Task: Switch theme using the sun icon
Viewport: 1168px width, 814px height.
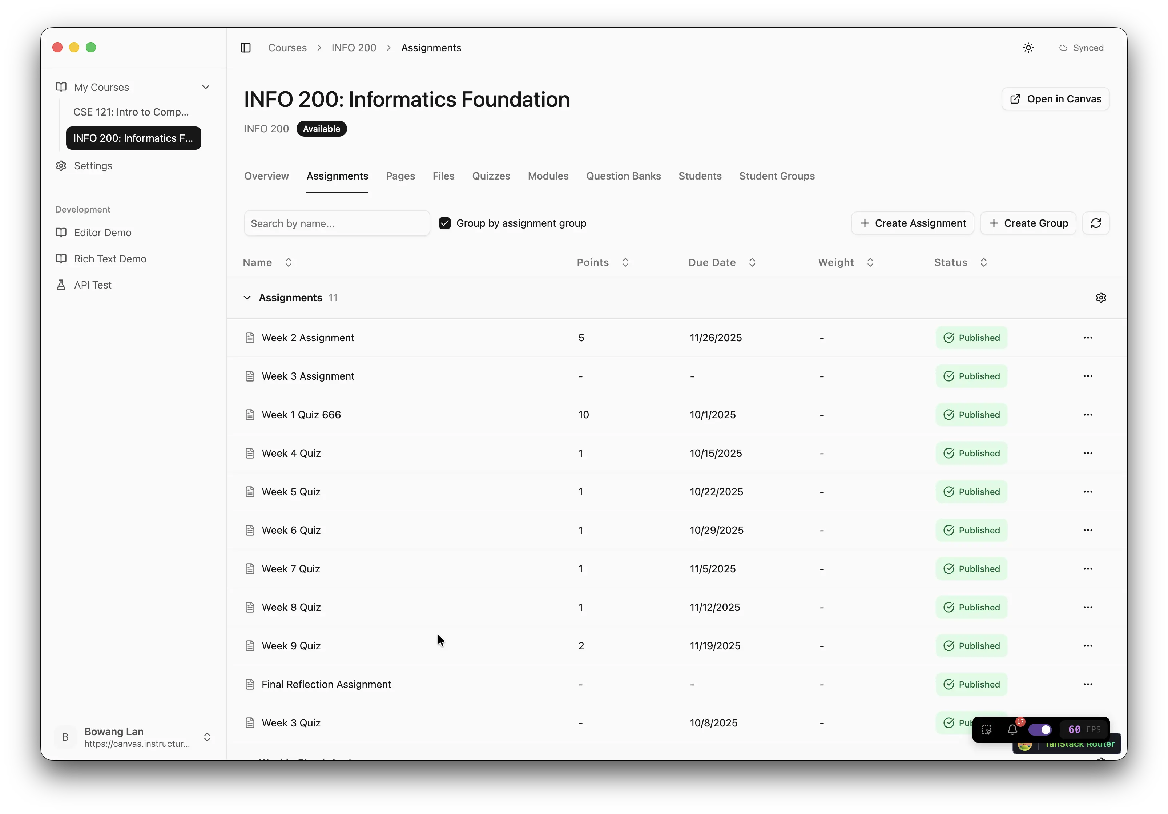Action: point(1028,47)
